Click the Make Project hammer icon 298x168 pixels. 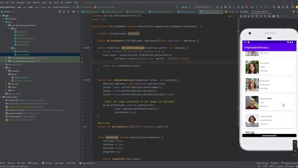point(176,7)
